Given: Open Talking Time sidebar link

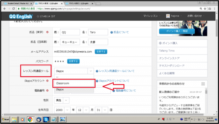Looking at the screenshot, I should click(182, 51).
